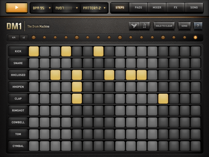Expand the drum kit selector dropdown
Screen dimensions: 209x157
click(x=67, y=8)
